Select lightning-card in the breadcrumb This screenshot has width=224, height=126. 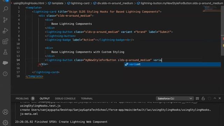tap(78, 3)
